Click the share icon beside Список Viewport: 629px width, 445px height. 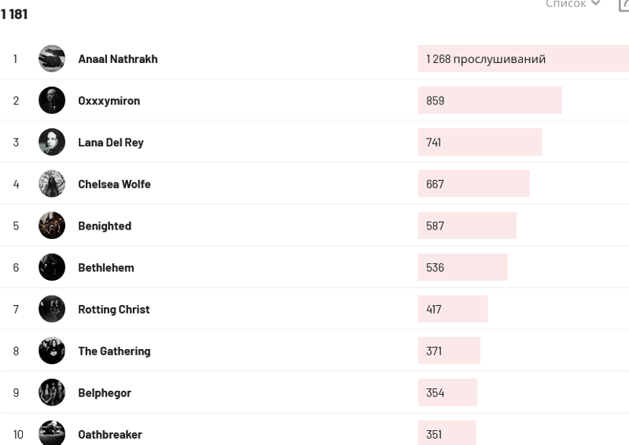tap(623, 5)
